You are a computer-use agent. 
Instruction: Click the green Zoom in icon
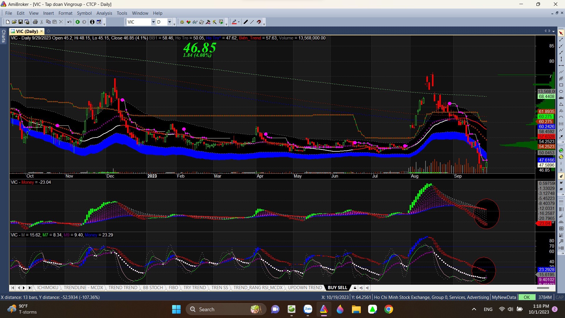561,150
